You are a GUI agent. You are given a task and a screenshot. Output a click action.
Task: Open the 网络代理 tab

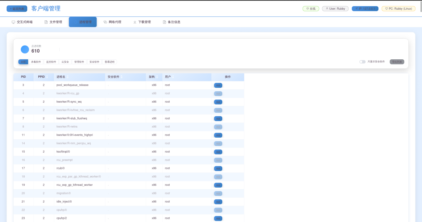pos(113,22)
